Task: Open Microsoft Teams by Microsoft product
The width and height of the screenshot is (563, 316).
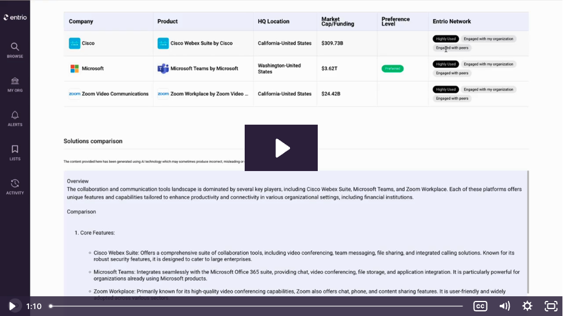Action: [x=204, y=68]
